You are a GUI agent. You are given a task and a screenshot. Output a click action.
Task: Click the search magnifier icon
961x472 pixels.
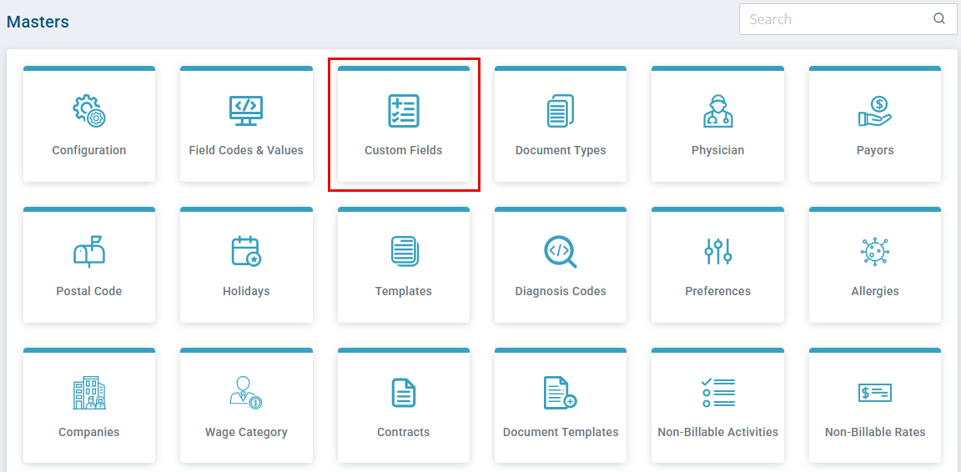[939, 18]
